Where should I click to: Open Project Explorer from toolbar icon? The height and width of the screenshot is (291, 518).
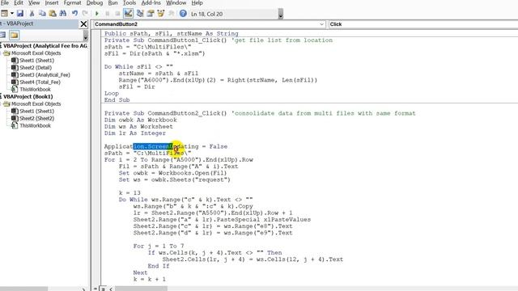tap(140, 14)
